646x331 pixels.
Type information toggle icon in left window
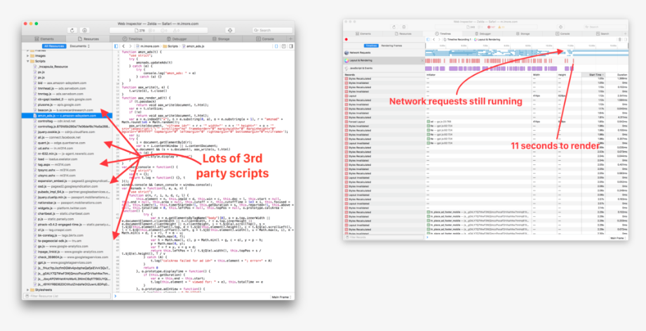(x=284, y=46)
